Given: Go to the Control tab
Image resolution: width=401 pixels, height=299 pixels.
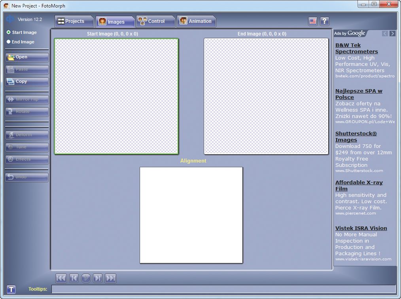Looking at the screenshot, I should pyautogui.click(x=155, y=21).
